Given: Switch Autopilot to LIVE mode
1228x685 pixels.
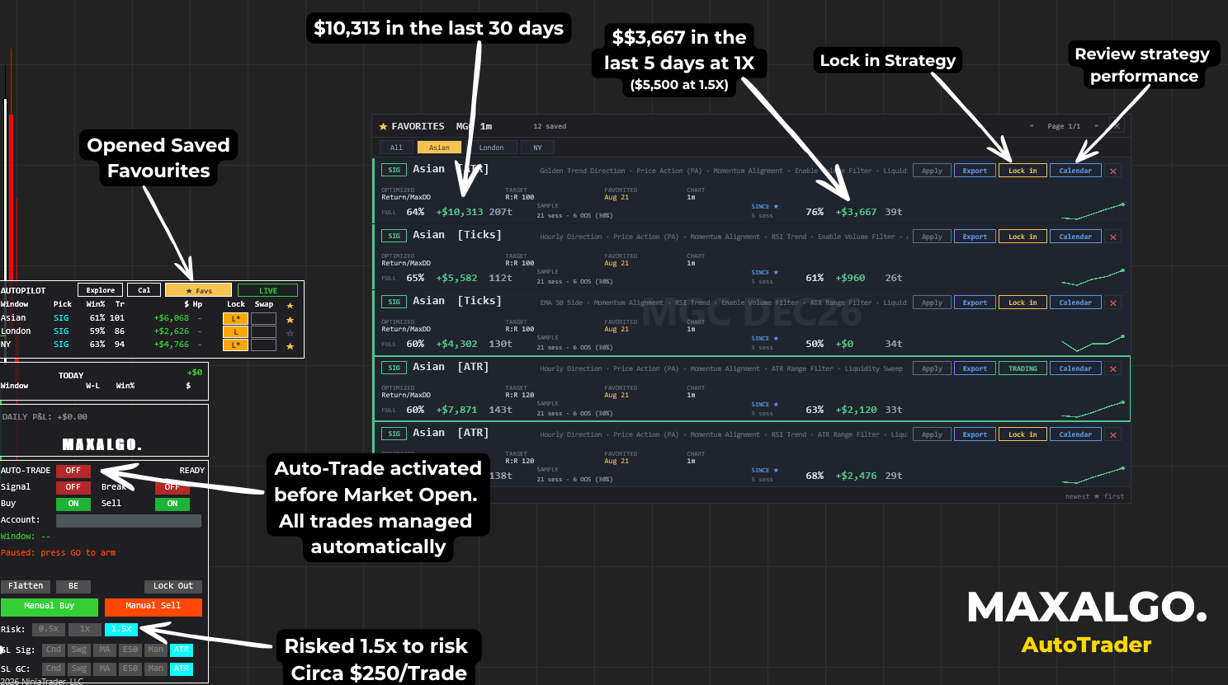Looking at the screenshot, I should tap(268, 290).
